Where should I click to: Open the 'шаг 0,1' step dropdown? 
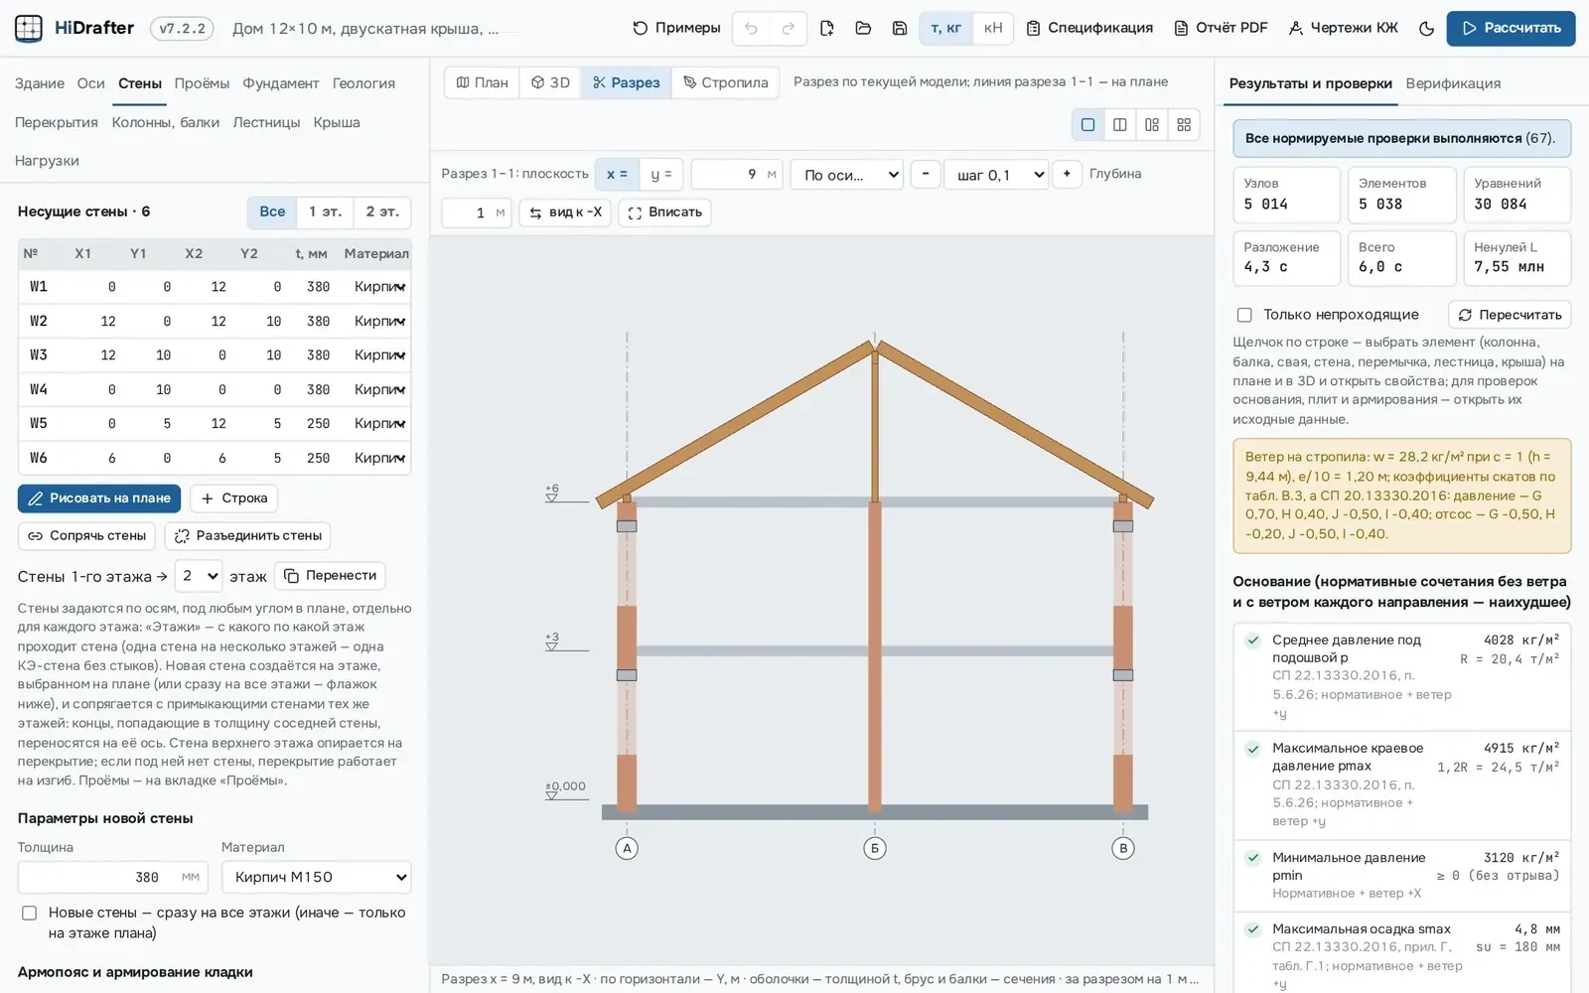point(996,175)
